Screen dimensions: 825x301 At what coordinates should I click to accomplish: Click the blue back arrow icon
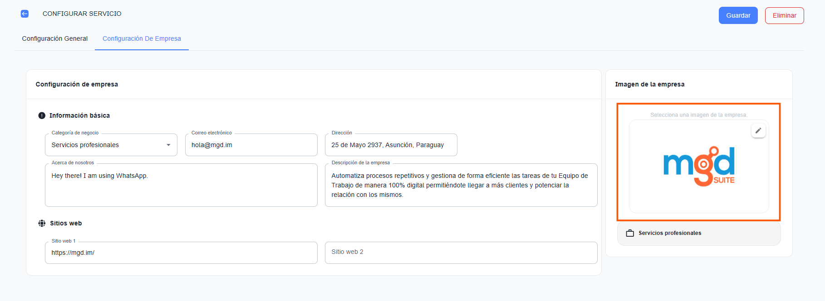[25, 14]
